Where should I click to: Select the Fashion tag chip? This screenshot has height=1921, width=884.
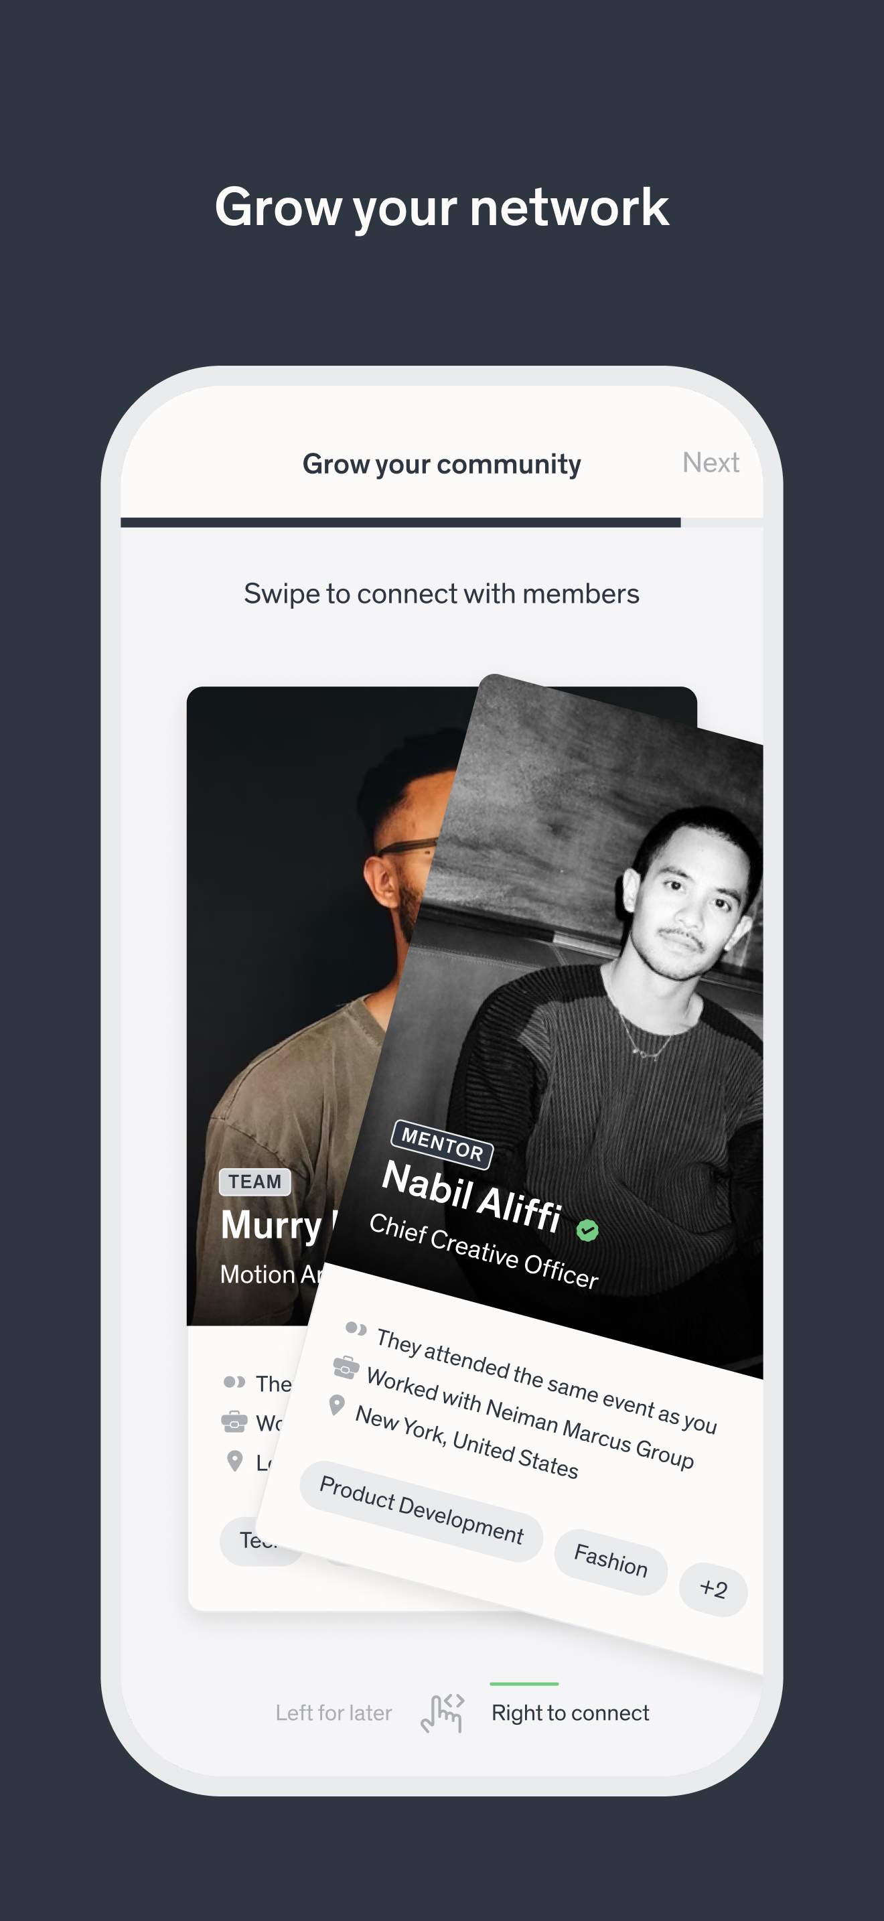[611, 1561]
